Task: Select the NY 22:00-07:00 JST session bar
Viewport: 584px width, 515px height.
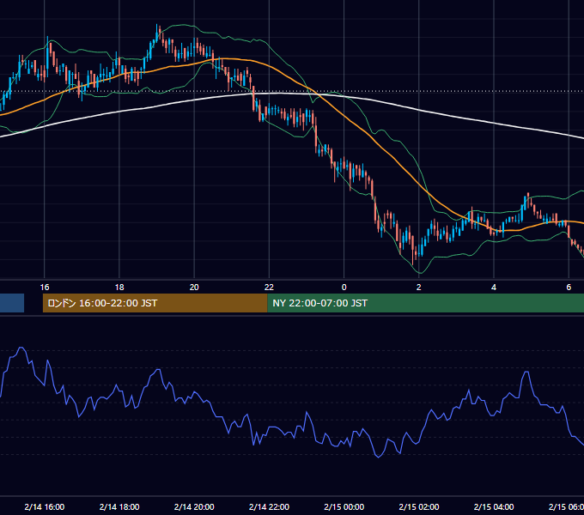Action: tap(426, 303)
